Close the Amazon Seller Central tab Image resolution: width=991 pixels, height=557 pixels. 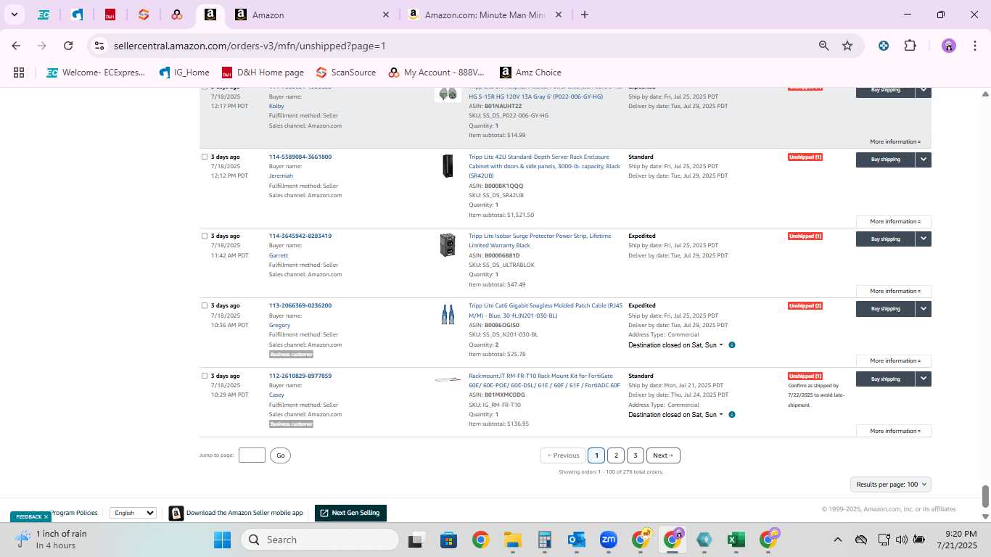[x=386, y=15]
